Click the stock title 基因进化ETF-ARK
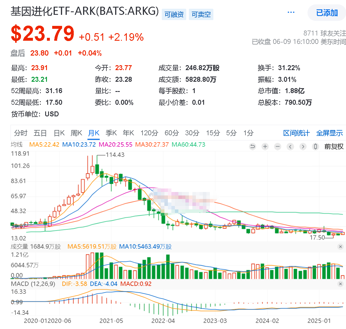346x329 pixels. coord(85,11)
